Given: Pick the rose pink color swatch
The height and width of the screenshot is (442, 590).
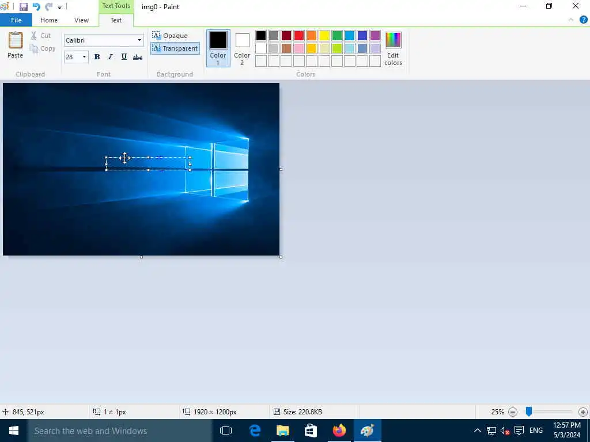Looking at the screenshot, I should 299,48.
